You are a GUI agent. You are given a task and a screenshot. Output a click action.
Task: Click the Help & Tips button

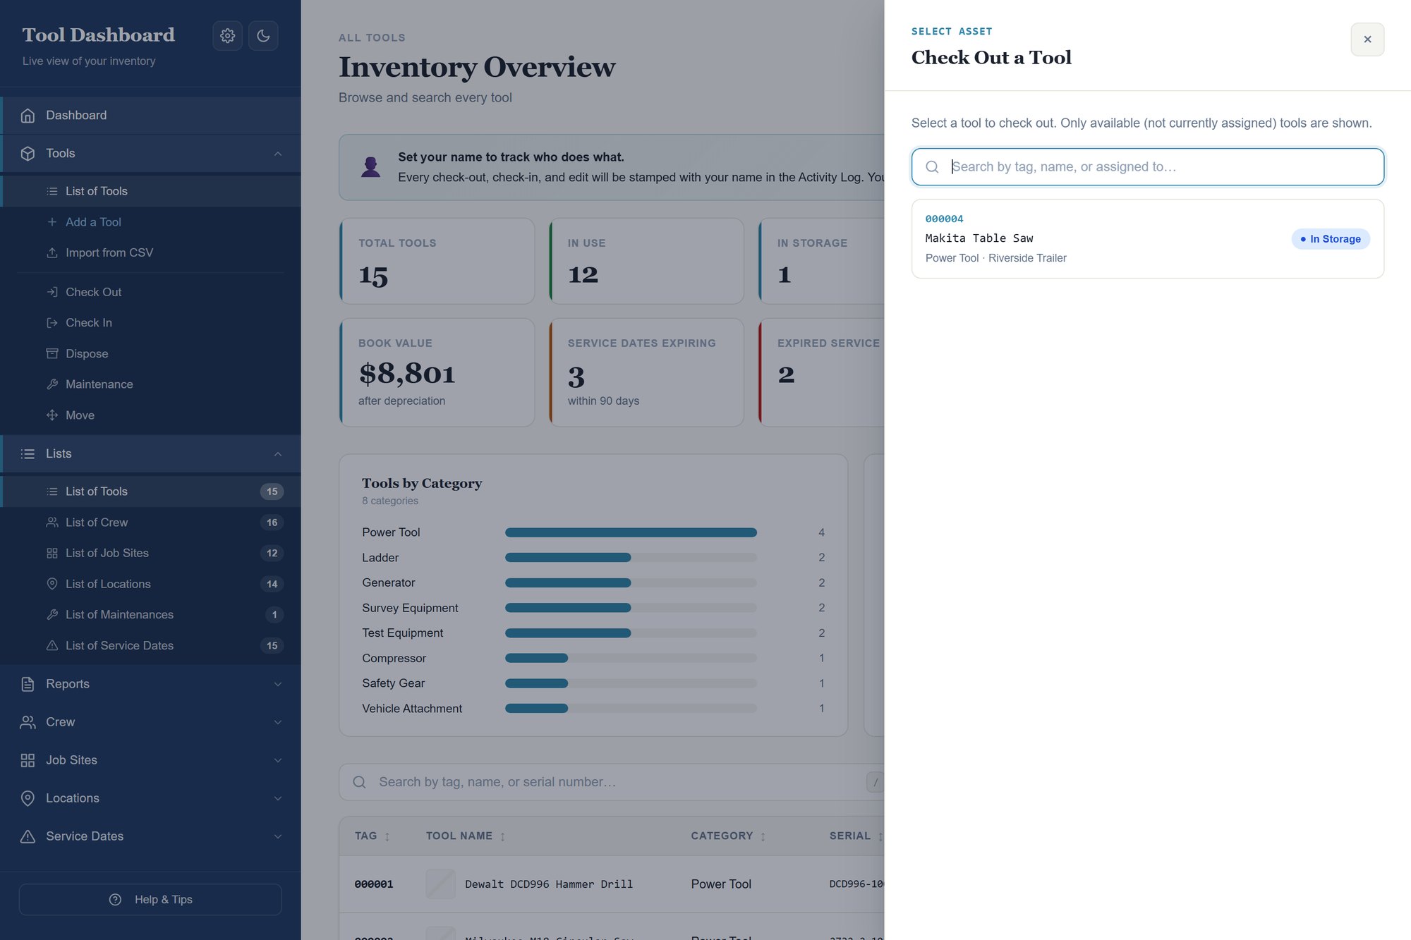pyautogui.click(x=150, y=900)
